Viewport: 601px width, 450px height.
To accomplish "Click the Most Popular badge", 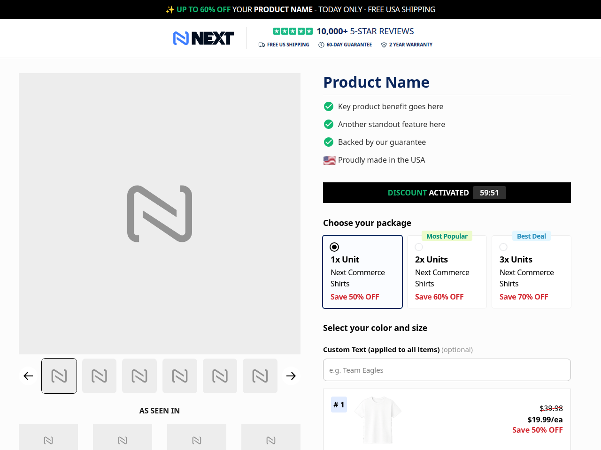I will 447,236.
